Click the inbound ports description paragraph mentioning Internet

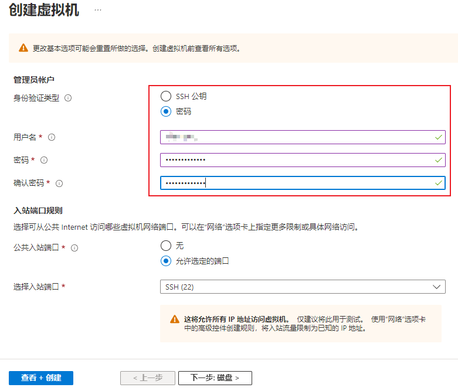(x=186, y=227)
